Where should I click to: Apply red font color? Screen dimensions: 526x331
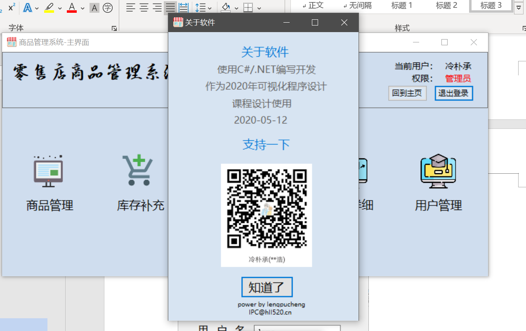coord(72,7)
